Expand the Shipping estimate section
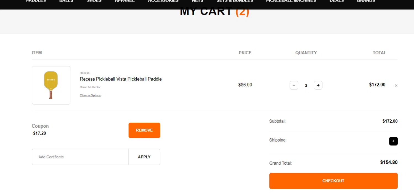Image resolution: width=414 pixels, height=193 pixels. tap(393, 141)
